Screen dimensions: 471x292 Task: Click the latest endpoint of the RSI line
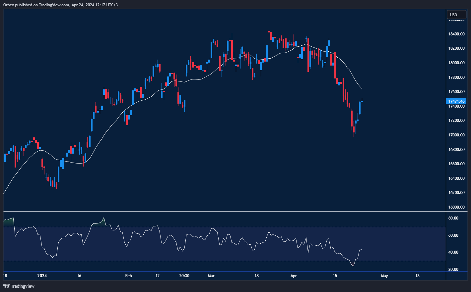pos(362,250)
